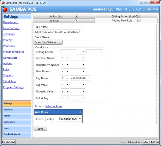Save the new rule
This screenshot has width=161, height=146.
pyautogui.click(x=40, y=129)
